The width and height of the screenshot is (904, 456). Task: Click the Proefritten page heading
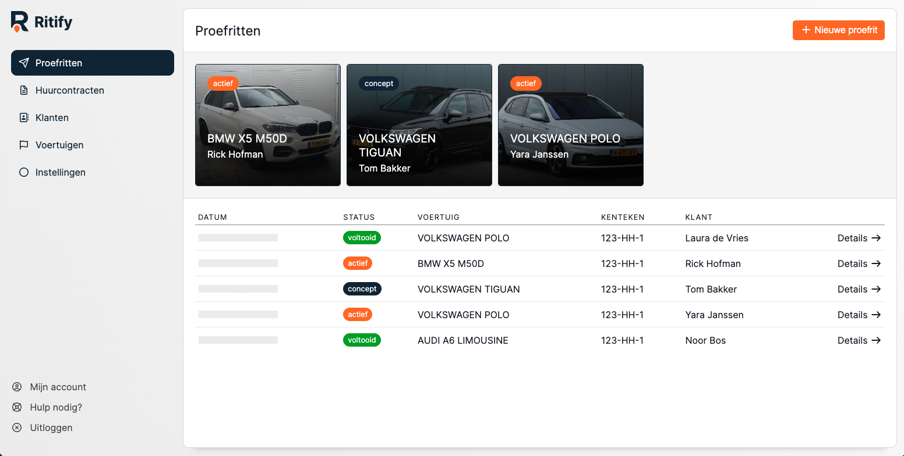(x=228, y=31)
